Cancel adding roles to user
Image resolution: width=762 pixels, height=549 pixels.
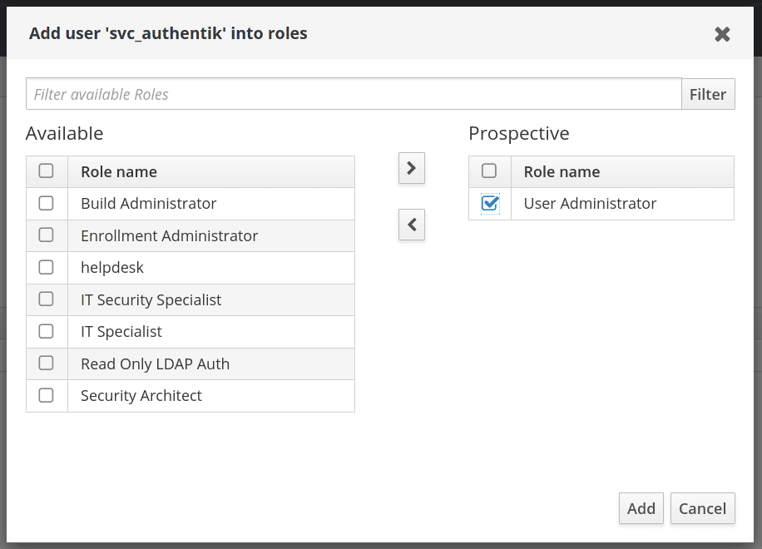pyautogui.click(x=702, y=508)
